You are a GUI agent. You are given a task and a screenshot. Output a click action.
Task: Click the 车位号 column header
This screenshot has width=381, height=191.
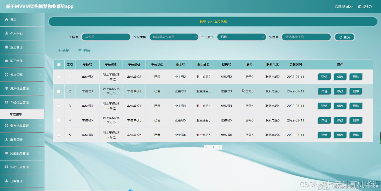[x=87, y=65]
